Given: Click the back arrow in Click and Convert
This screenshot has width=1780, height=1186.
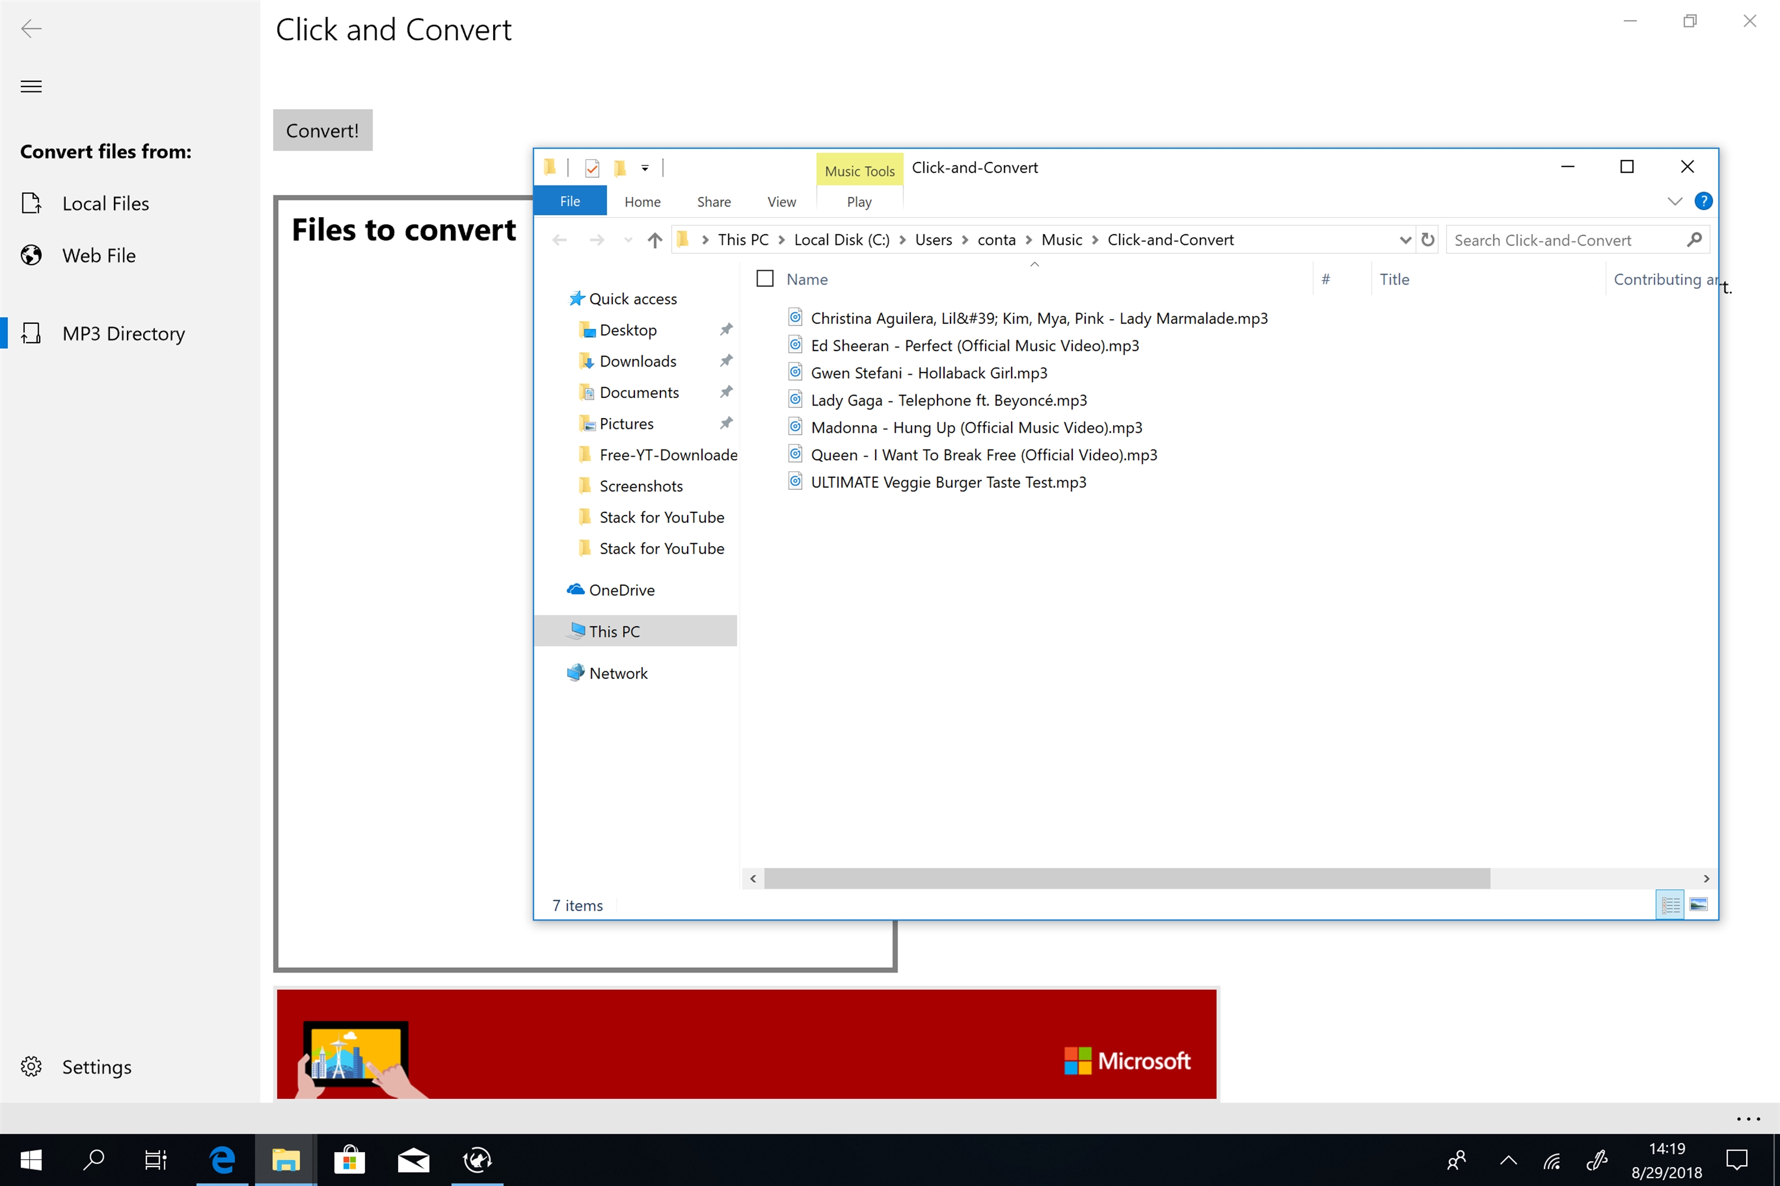Looking at the screenshot, I should point(31,28).
